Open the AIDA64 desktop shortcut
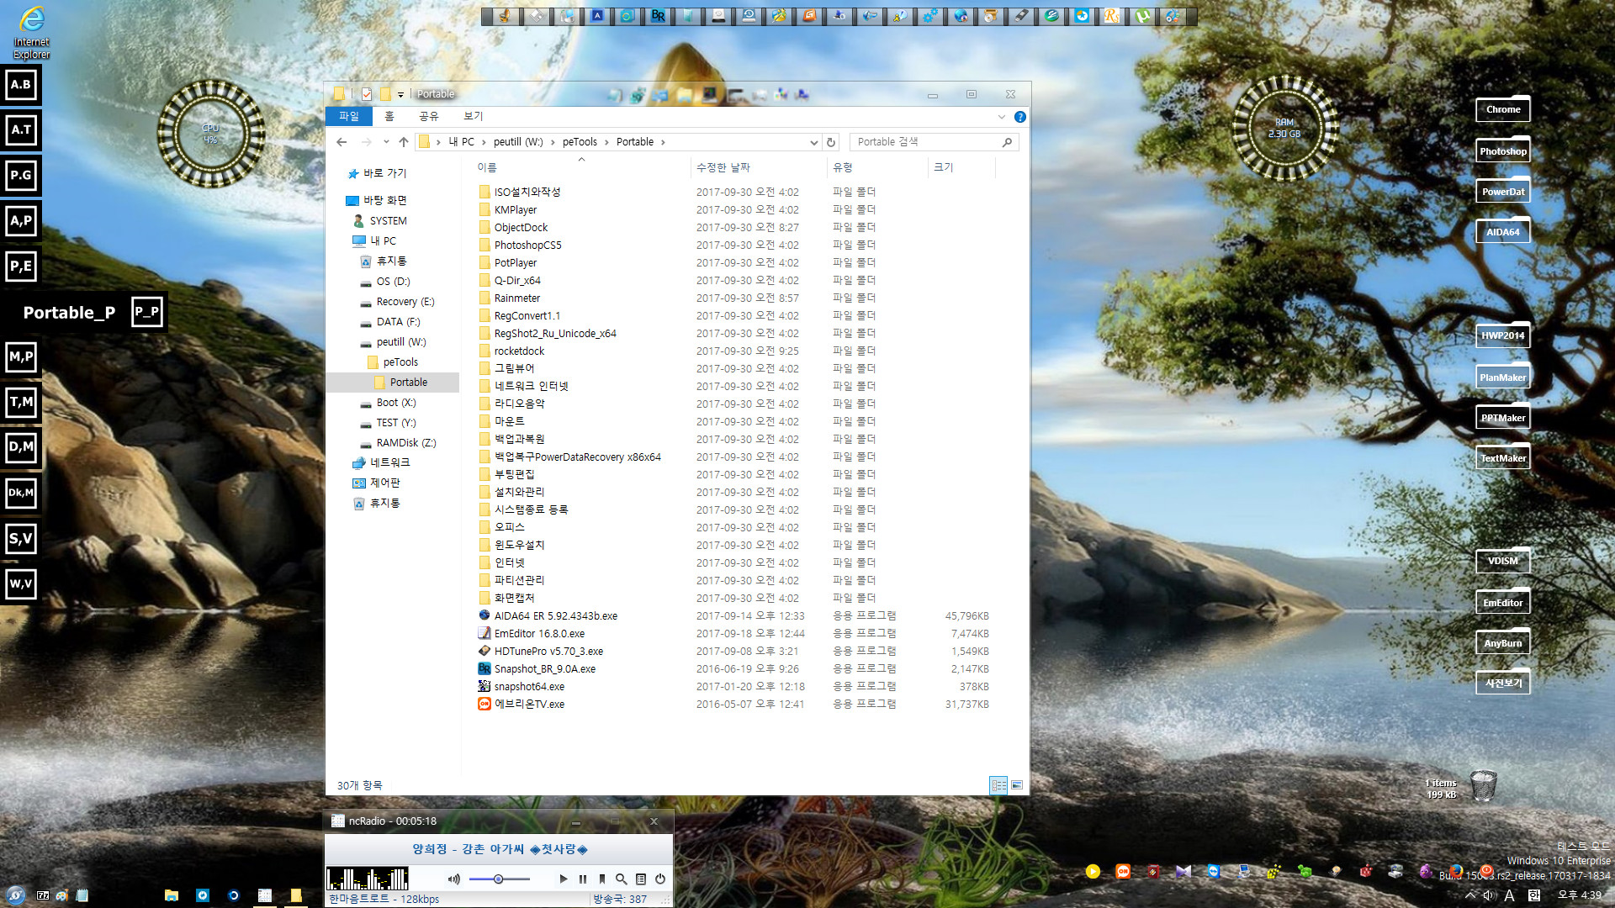 [x=1503, y=231]
